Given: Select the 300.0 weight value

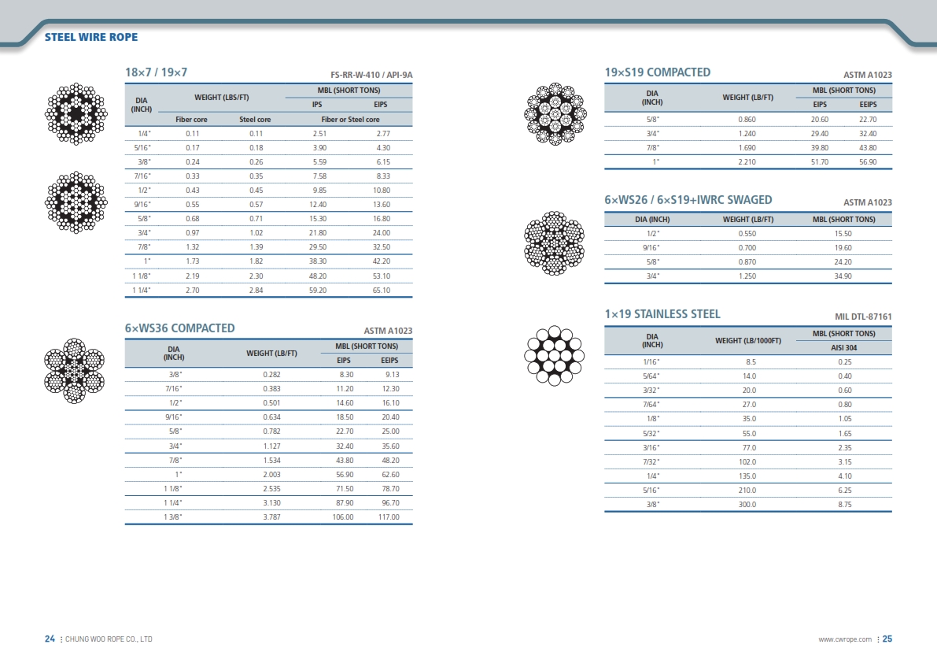Looking at the screenshot, I should pos(747,505).
